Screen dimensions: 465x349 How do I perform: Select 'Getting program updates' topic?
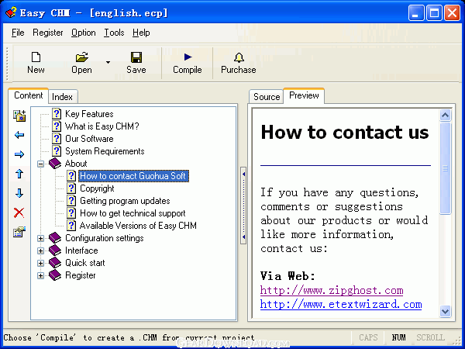pyautogui.click(x=125, y=201)
